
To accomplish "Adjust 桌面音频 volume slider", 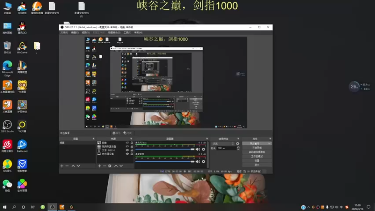I will tap(165, 161).
